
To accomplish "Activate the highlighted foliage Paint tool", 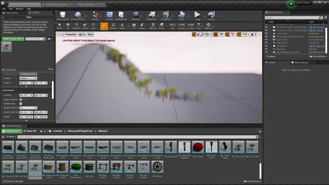I will click(104, 26).
